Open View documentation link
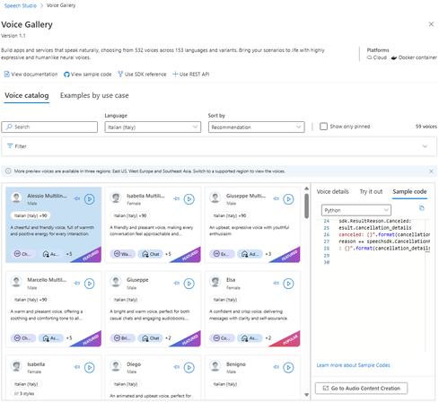The width and height of the screenshot is (439, 403). [x=31, y=74]
